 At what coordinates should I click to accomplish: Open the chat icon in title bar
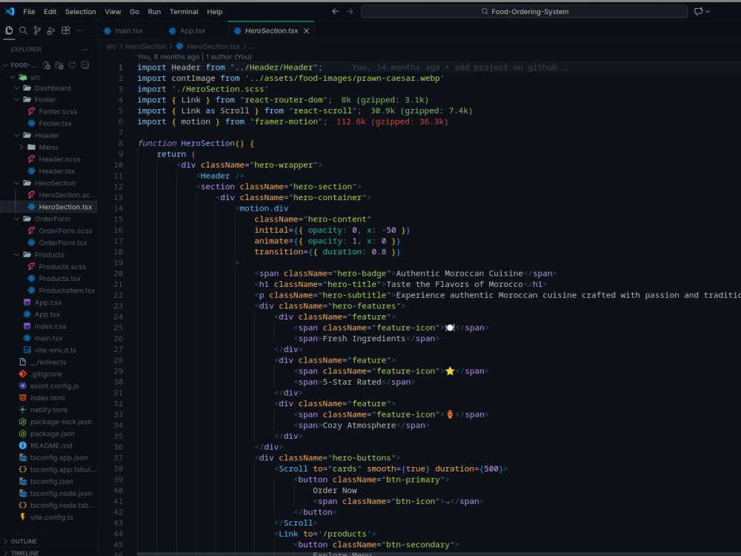click(699, 11)
